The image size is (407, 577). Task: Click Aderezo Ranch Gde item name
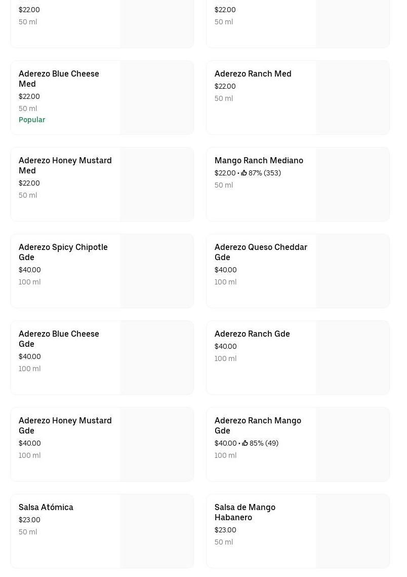pos(252,334)
